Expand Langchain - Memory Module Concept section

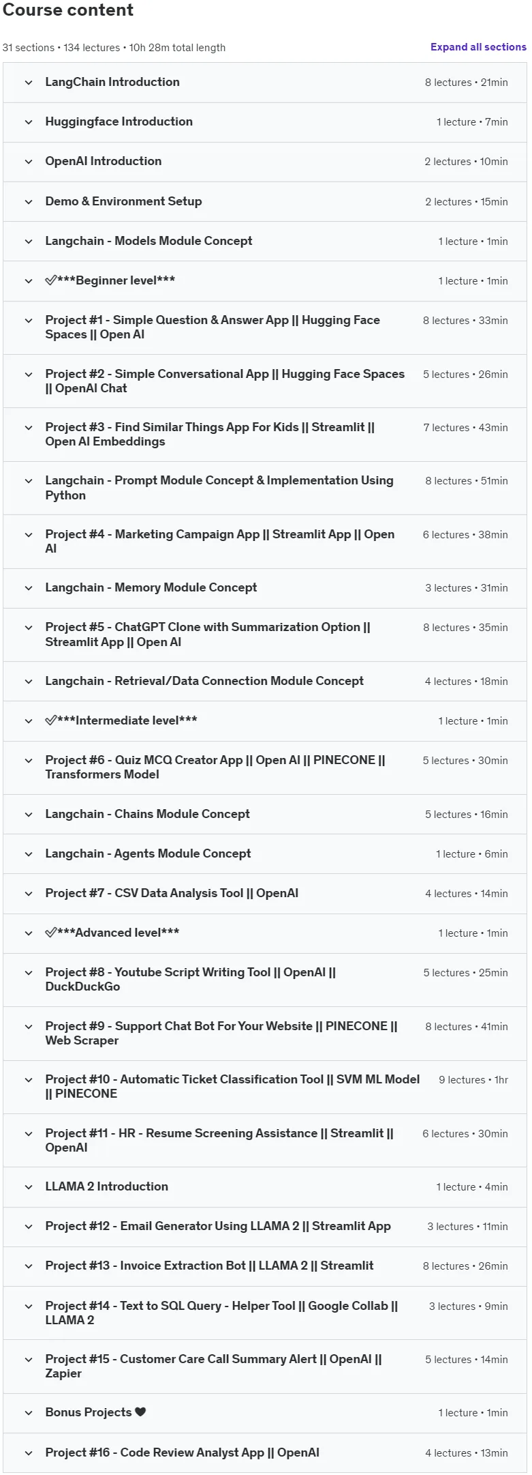click(x=264, y=588)
